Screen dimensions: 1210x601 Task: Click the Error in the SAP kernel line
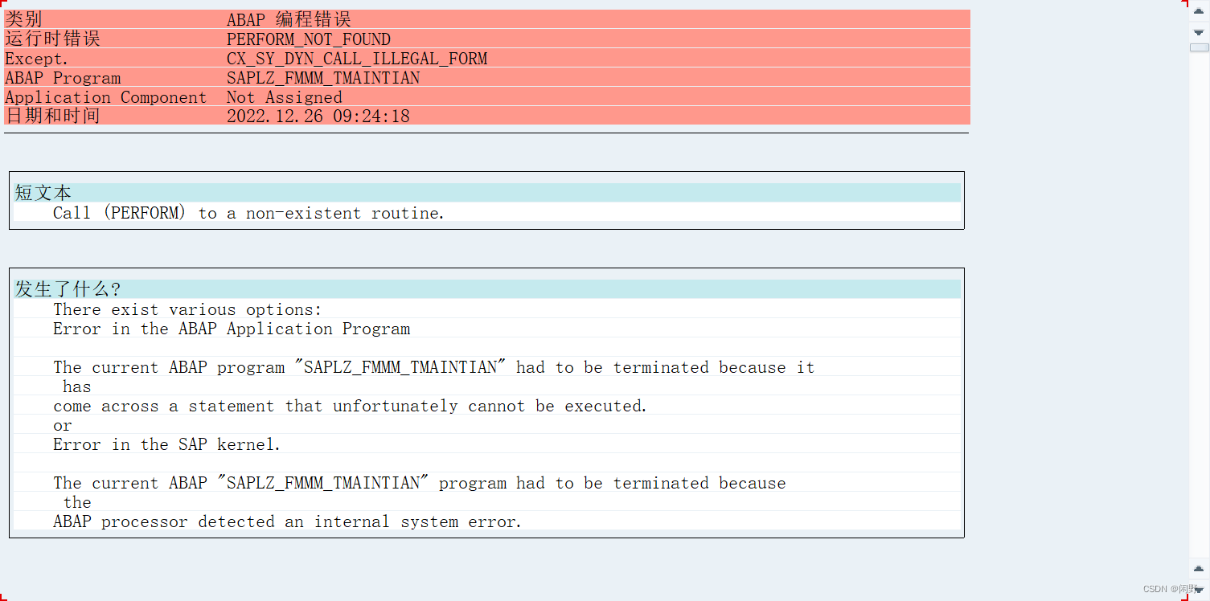[x=165, y=444]
